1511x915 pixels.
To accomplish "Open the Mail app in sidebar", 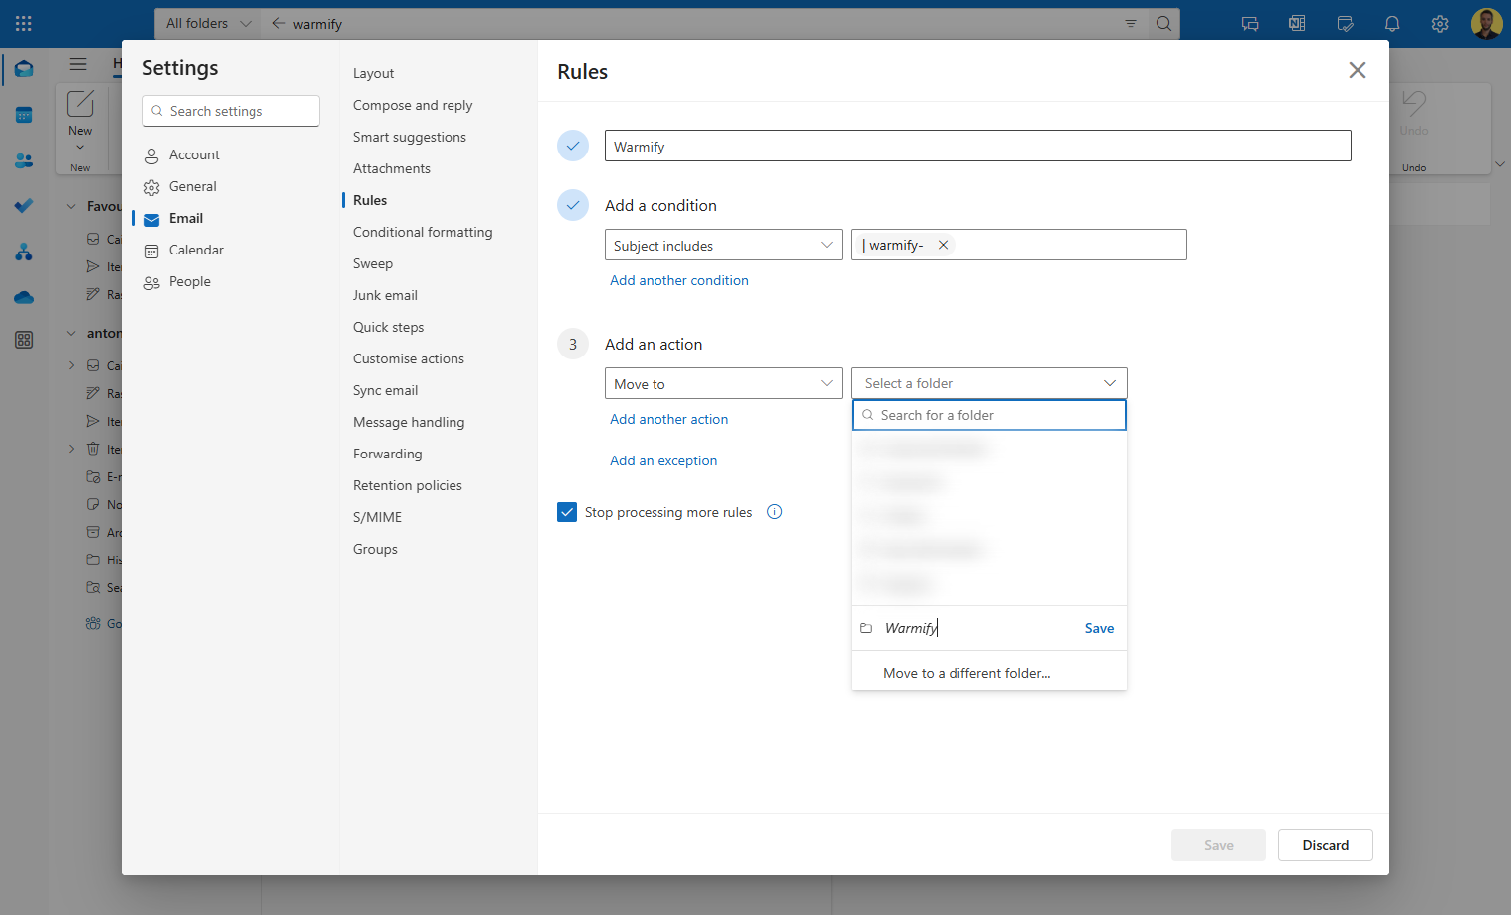I will click(24, 69).
